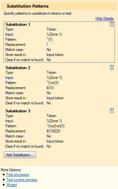Screen dimensions: 118x189
Task: Select the Substitution 1 heading
Action: point(18,24)
